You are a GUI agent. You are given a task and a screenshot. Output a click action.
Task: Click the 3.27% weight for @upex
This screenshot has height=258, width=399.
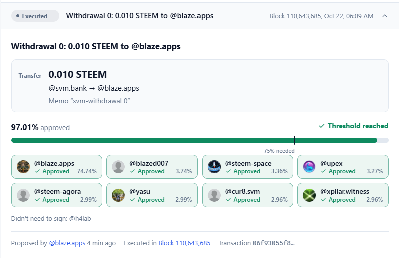point(374,171)
